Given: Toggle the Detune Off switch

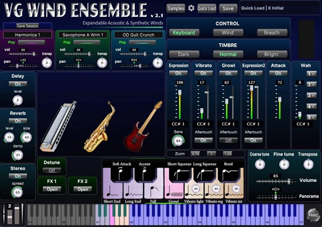Looking at the screenshot, I should click(52, 170).
